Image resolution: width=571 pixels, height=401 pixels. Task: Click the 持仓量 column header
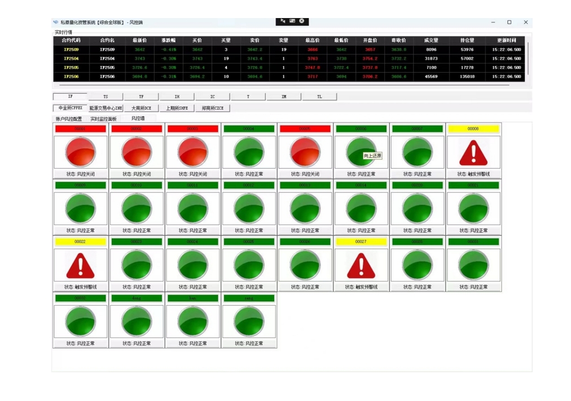(x=467, y=41)
